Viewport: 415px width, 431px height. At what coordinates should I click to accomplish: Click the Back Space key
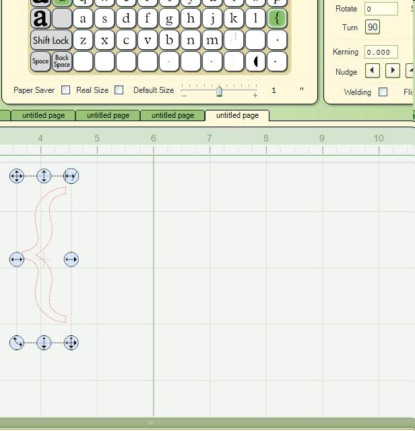62,61
